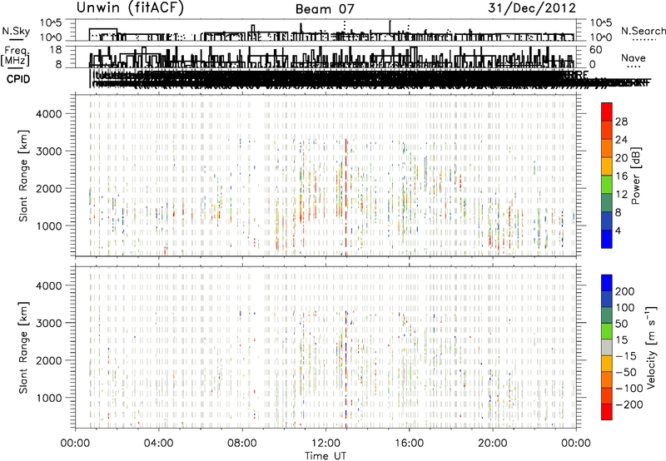Click the left '10^5' N.Sky axis tick

click(x=51, y=23)
